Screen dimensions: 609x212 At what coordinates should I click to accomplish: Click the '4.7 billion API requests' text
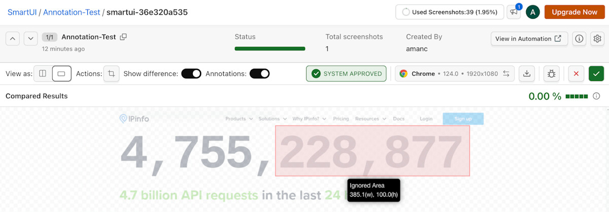tap(188, 195)
